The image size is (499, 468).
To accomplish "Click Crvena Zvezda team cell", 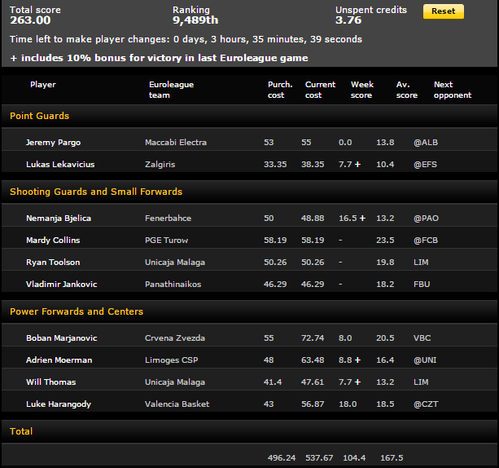I will (x=175, y=338).
